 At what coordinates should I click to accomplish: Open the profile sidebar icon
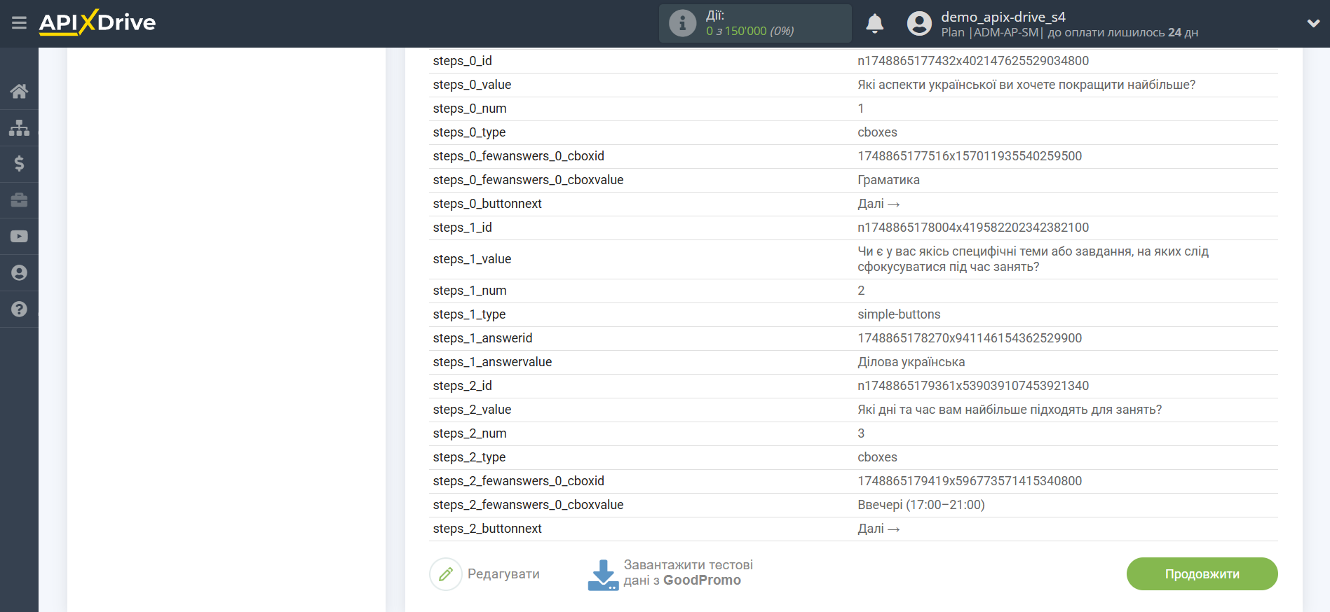[x=19, y=273]
